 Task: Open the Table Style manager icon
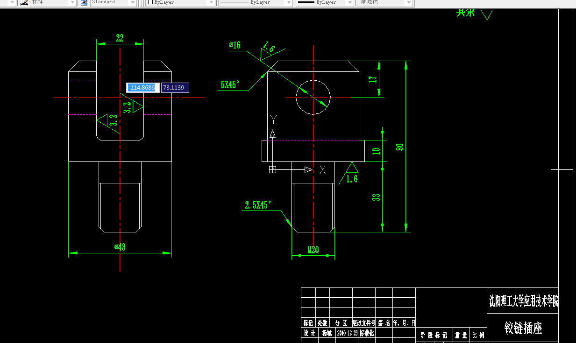(84, 2)
